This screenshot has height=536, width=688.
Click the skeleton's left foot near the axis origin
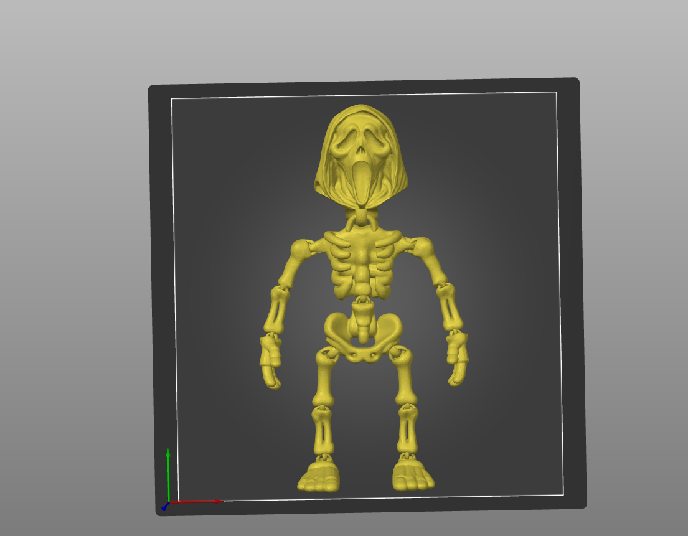[x=319, y=477]
